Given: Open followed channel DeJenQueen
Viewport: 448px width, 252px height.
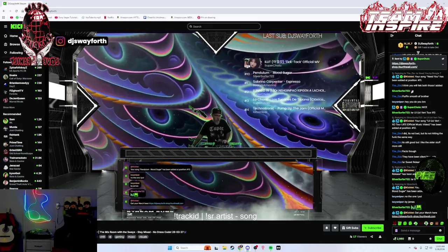Looking at the screenshot, I should (22, 99).
